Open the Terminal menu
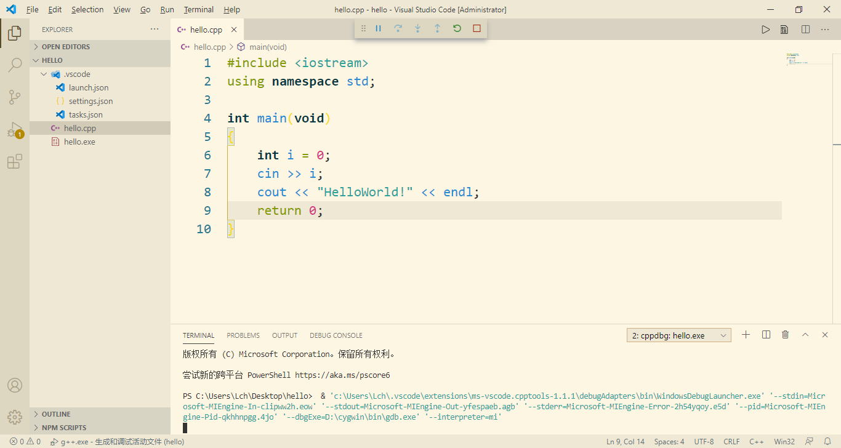 199,9
